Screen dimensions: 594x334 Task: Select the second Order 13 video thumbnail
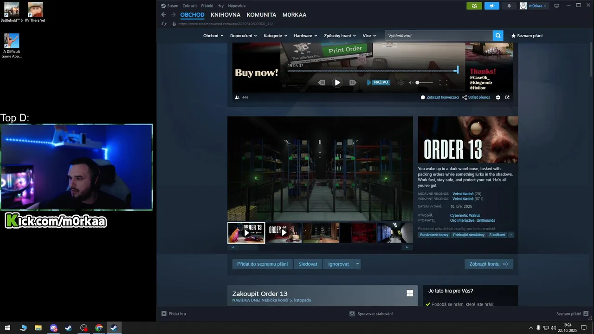[x=284, y=233]
